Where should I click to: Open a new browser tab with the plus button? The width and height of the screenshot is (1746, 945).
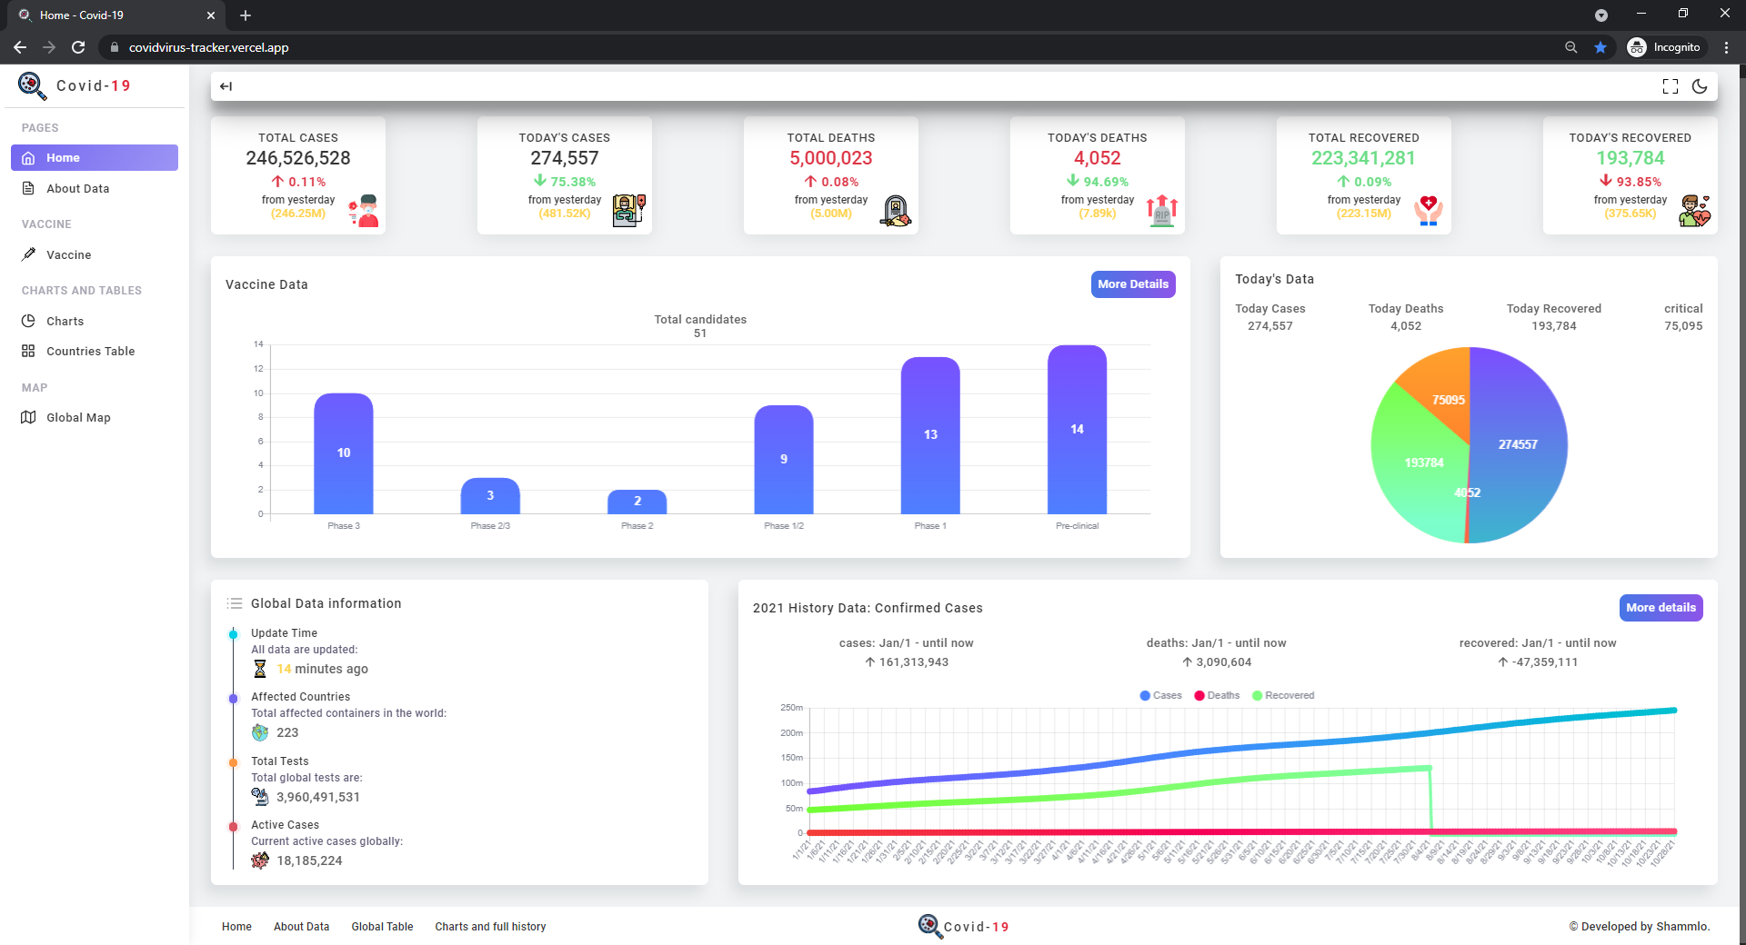click(246, 15)
